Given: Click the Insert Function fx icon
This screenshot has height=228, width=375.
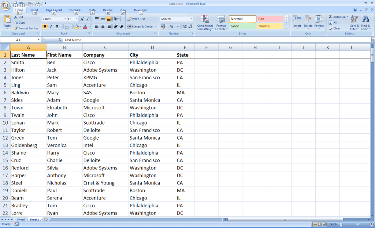Looking at the screenshot, I should coord(60,40).
